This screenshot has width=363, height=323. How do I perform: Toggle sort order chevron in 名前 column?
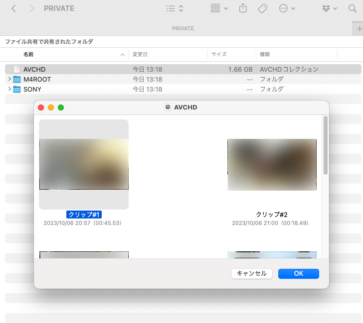(x=123, y=55)
